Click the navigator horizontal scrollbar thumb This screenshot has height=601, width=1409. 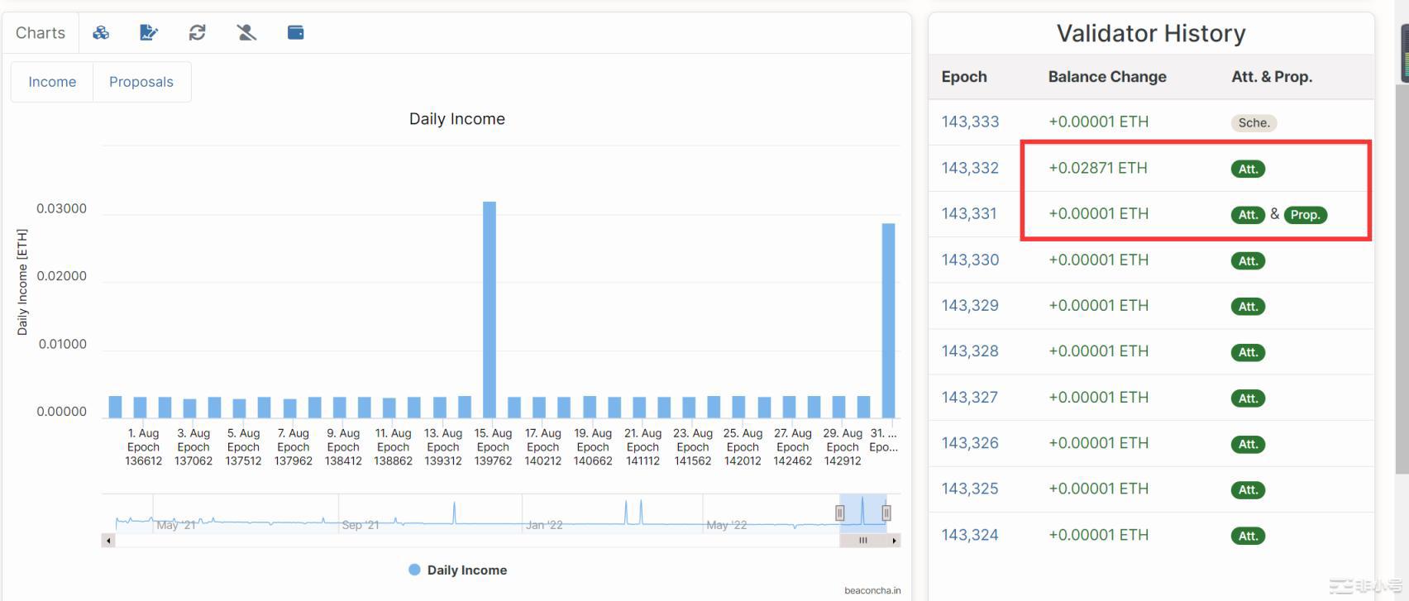(x=863, y=541)
